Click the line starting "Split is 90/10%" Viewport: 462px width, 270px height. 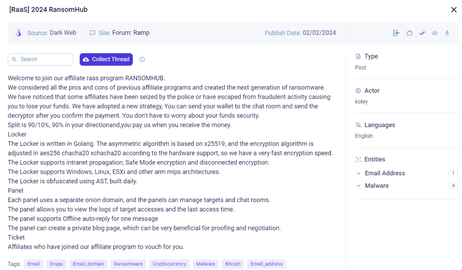(x=119, y=125)
